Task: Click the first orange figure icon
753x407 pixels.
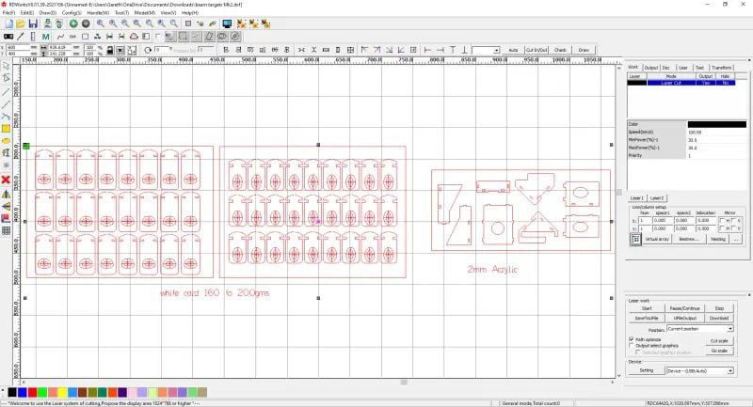Action: (x=242, y=23)
